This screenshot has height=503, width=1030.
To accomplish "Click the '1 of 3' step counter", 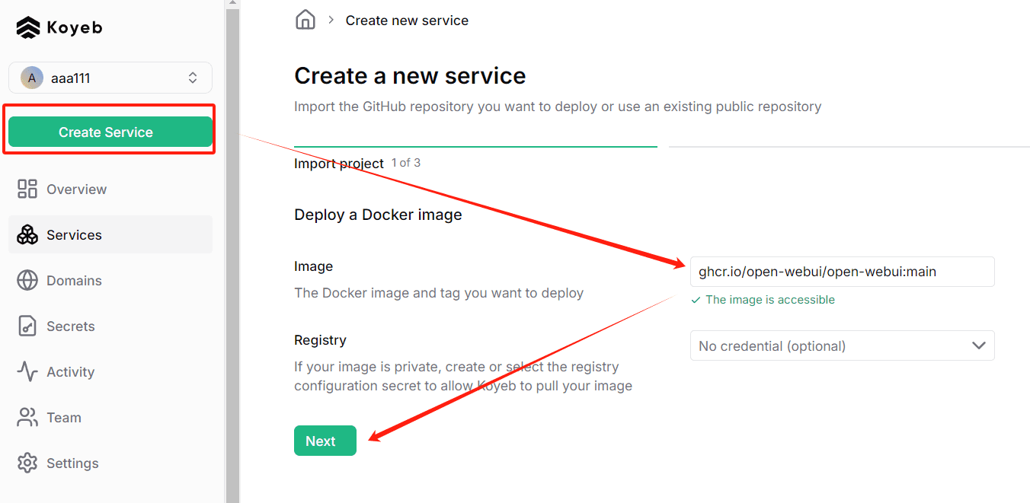I will pyautogui.click(x=406, y=163).
